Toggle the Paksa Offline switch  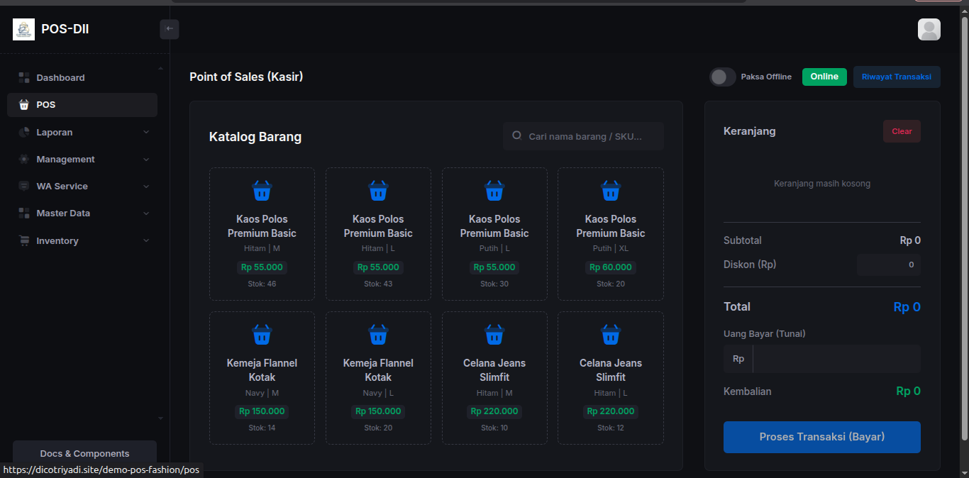point(723,77)
